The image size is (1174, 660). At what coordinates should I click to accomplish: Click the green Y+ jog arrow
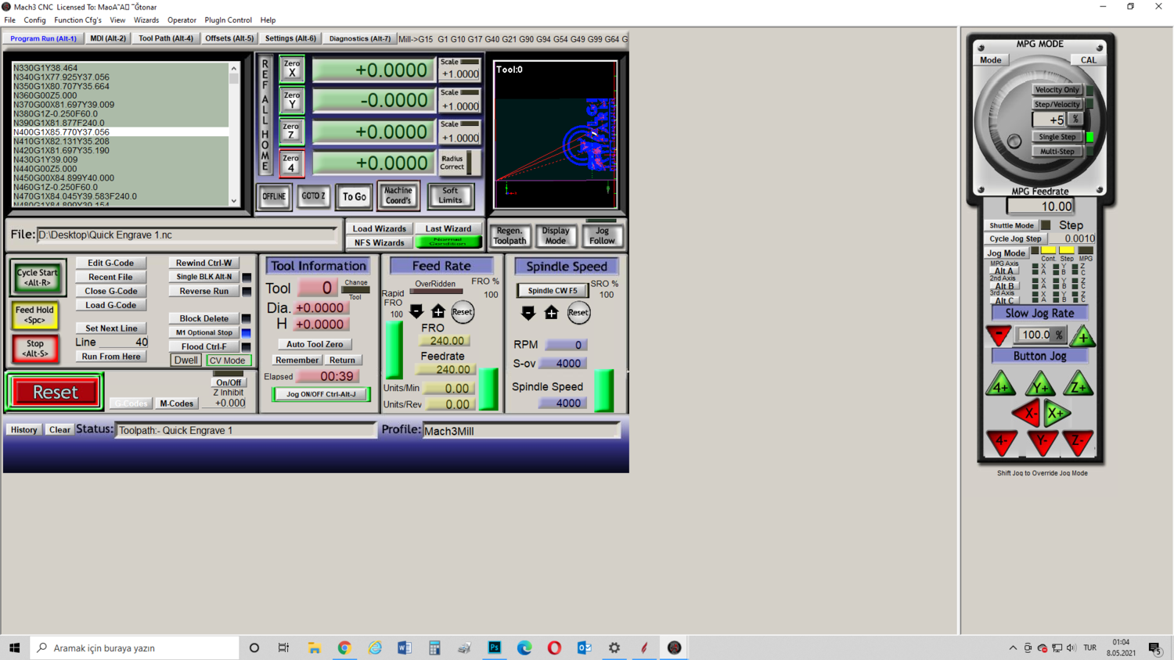1040,385
